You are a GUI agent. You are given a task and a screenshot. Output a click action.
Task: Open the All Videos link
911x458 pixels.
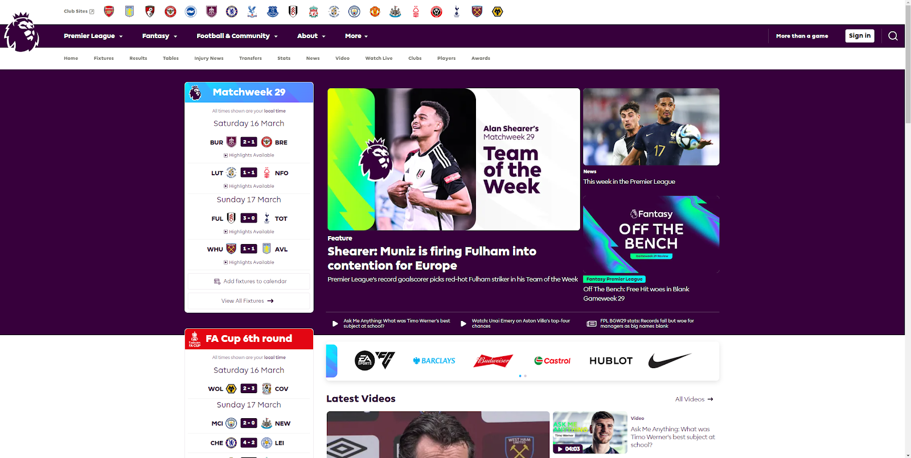coord(694,399)
